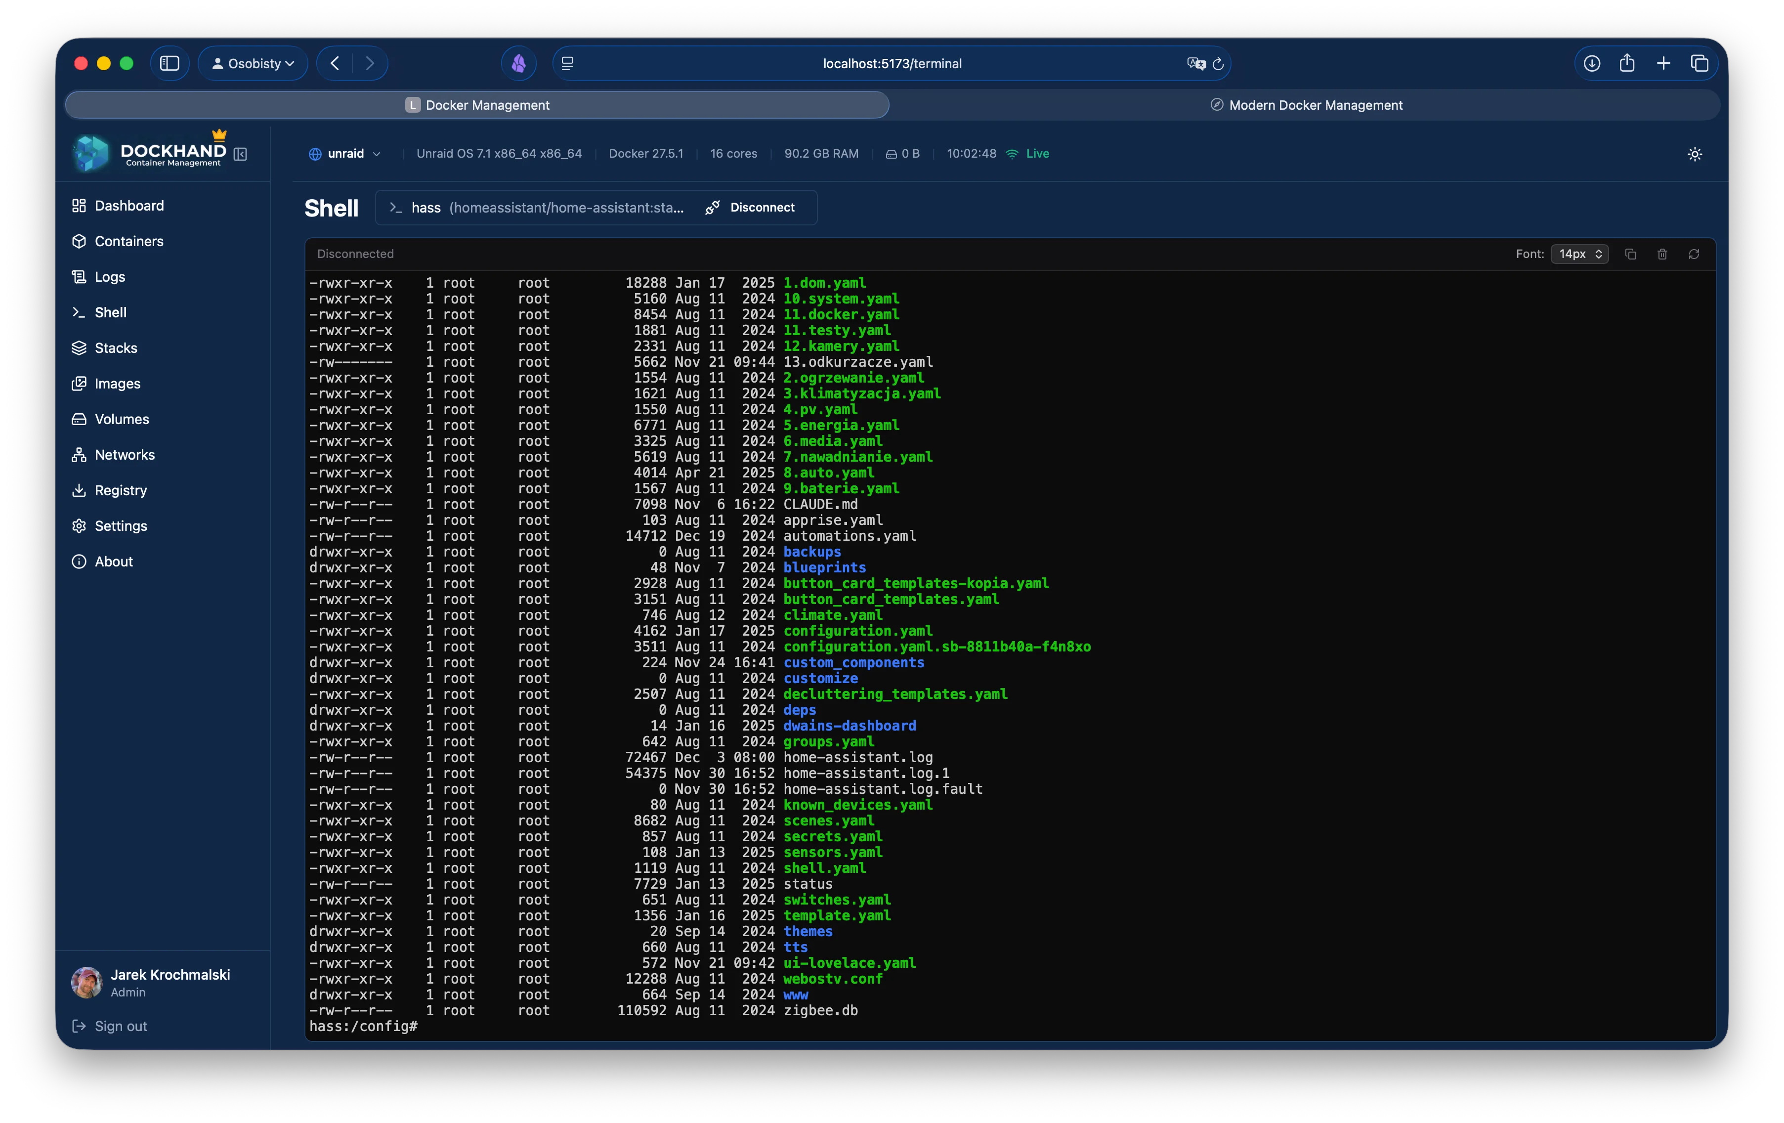1784x1123 pixels.
Task: Open the Osobisty profile menu
Action: tap(253, 63)
